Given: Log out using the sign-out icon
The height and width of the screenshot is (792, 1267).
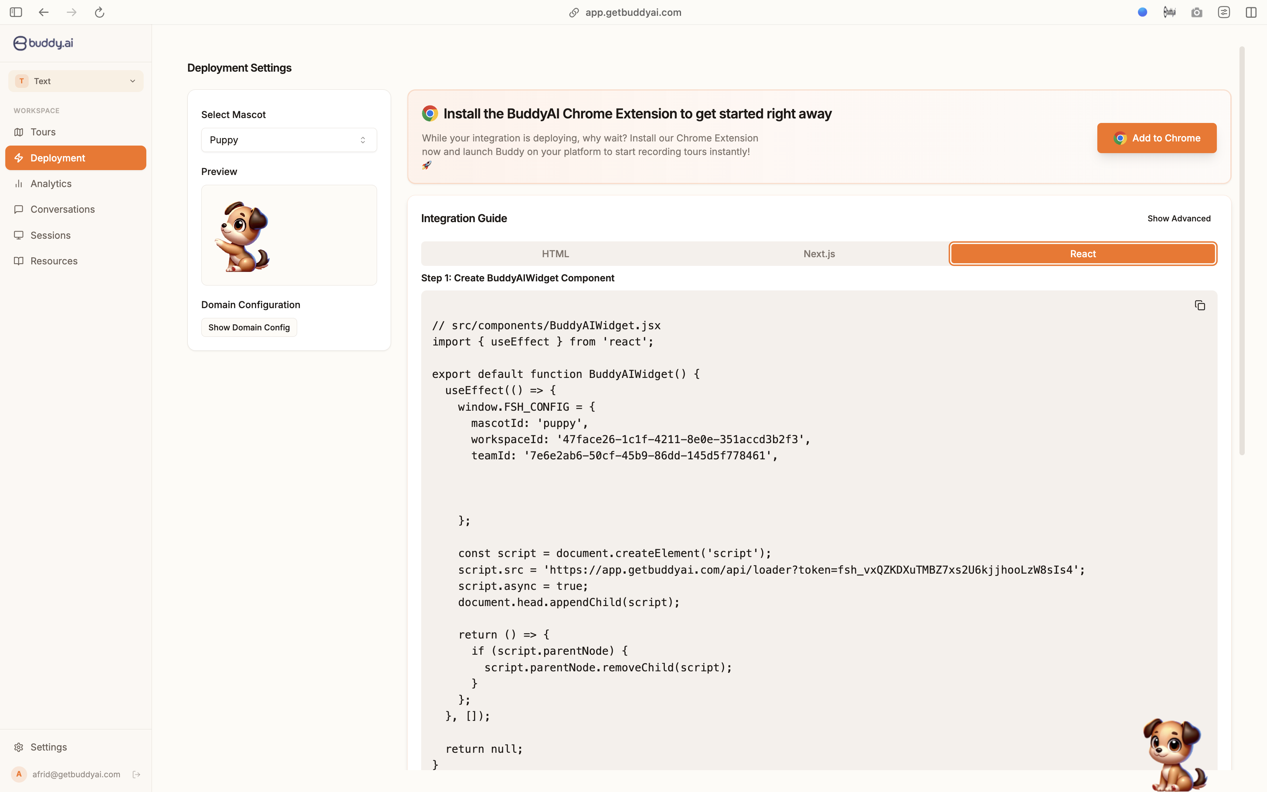Looking at the screenshot, I should 137,774.
